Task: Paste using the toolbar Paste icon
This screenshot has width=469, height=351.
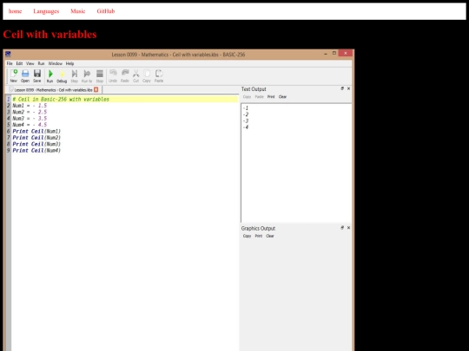Action: click(x=159, y=75)
